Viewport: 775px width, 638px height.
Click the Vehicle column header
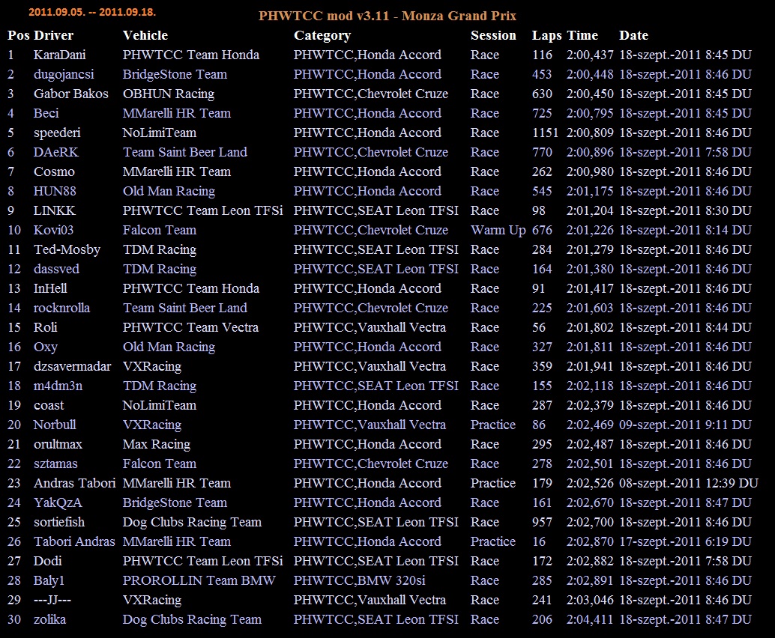145,35
